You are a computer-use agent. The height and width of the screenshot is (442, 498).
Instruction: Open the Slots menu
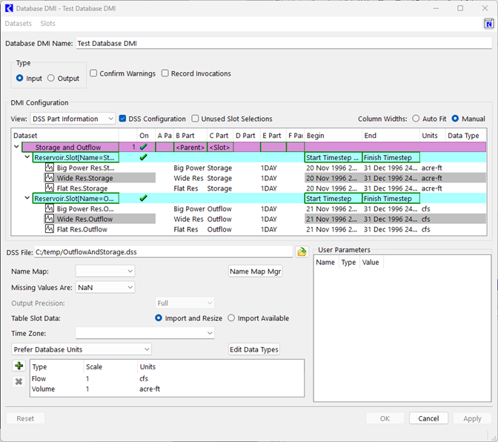[47, 24]
